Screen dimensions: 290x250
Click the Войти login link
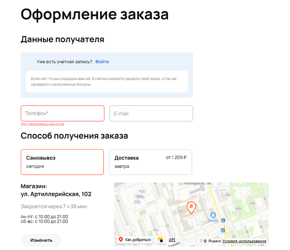(102, 62)
